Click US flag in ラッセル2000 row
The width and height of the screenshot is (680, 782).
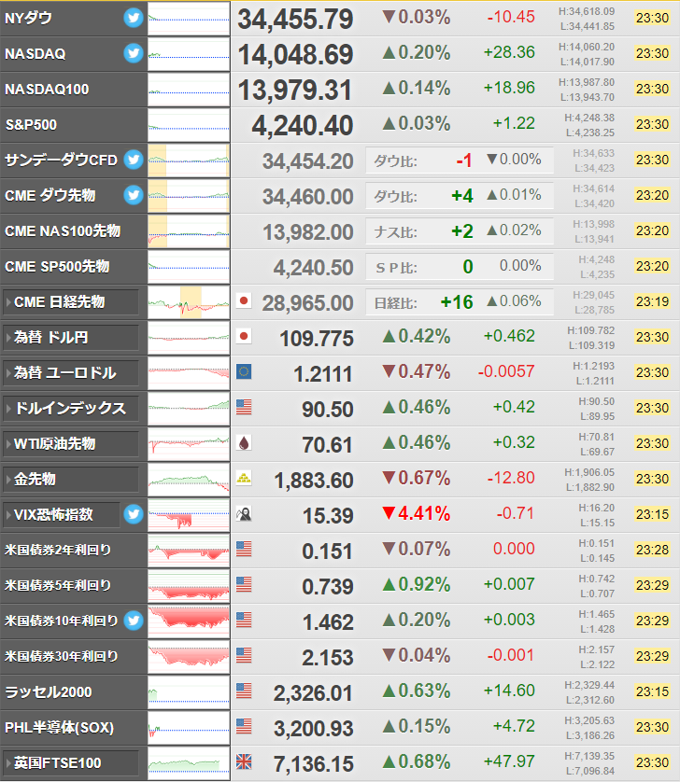coord(244,691)
